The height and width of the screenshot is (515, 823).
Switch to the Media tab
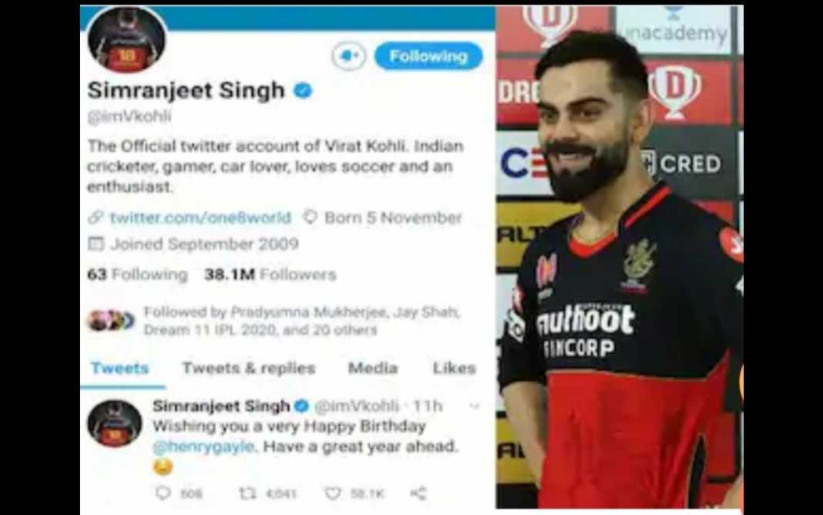click(373, 368)
